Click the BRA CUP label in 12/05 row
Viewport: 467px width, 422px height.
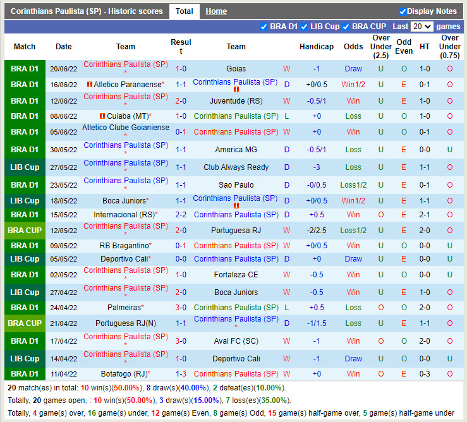click(x=25, y=231)
